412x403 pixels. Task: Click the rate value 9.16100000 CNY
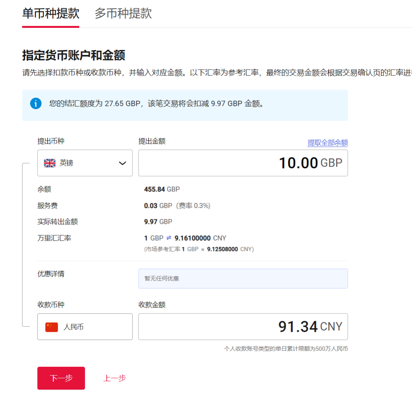pos(200,238)
